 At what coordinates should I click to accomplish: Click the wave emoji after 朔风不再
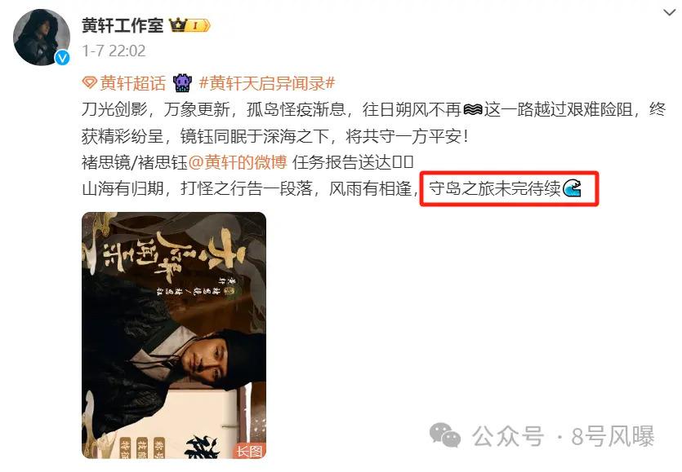point(473,109)
